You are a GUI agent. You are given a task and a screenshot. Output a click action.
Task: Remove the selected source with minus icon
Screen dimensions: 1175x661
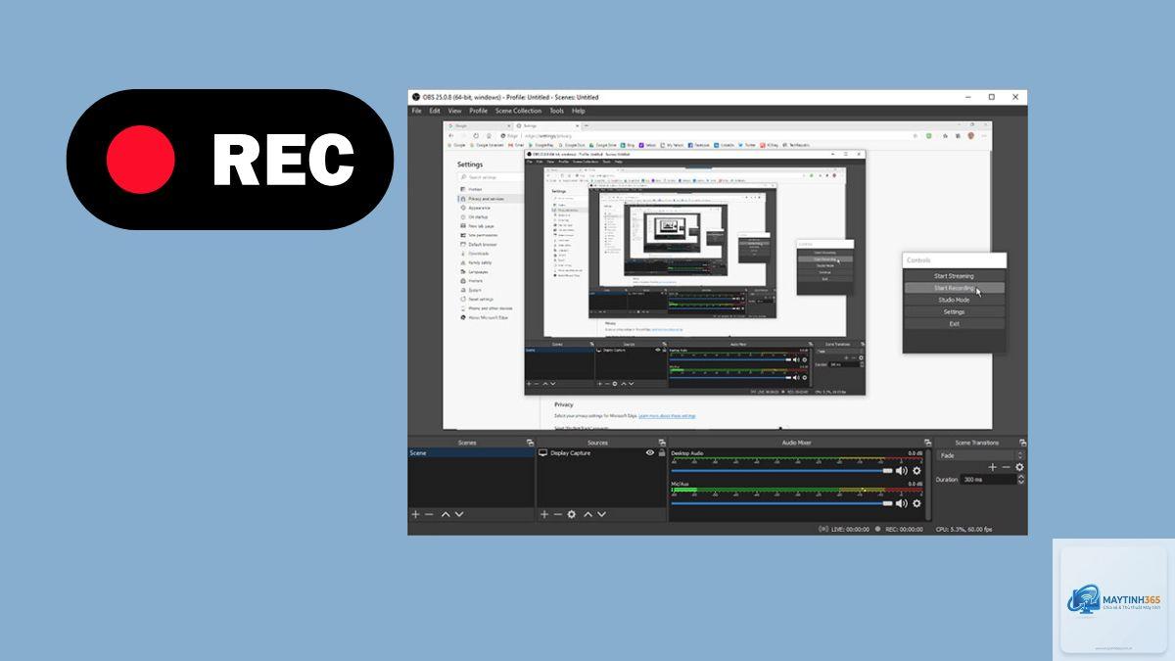558,514
